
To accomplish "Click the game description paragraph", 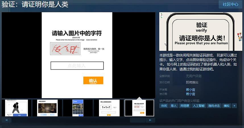I will [x=198, y=62].
